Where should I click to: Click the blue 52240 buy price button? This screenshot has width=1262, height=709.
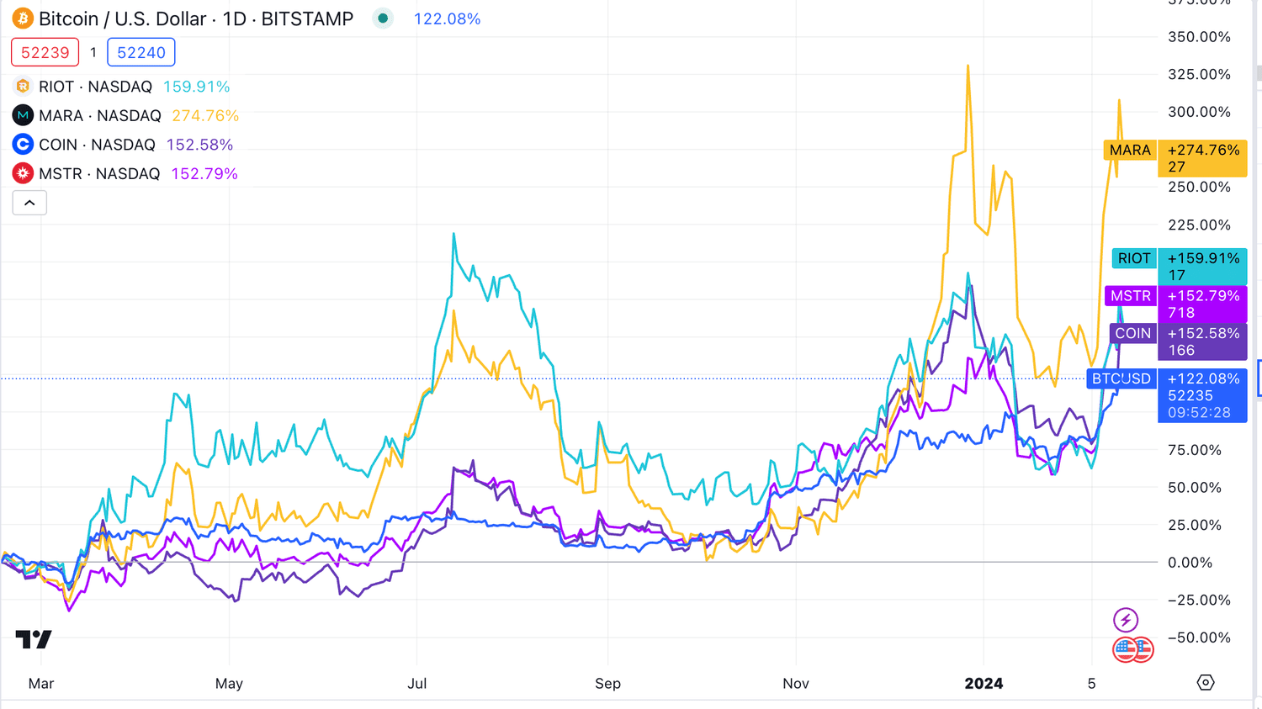(141, 51)
